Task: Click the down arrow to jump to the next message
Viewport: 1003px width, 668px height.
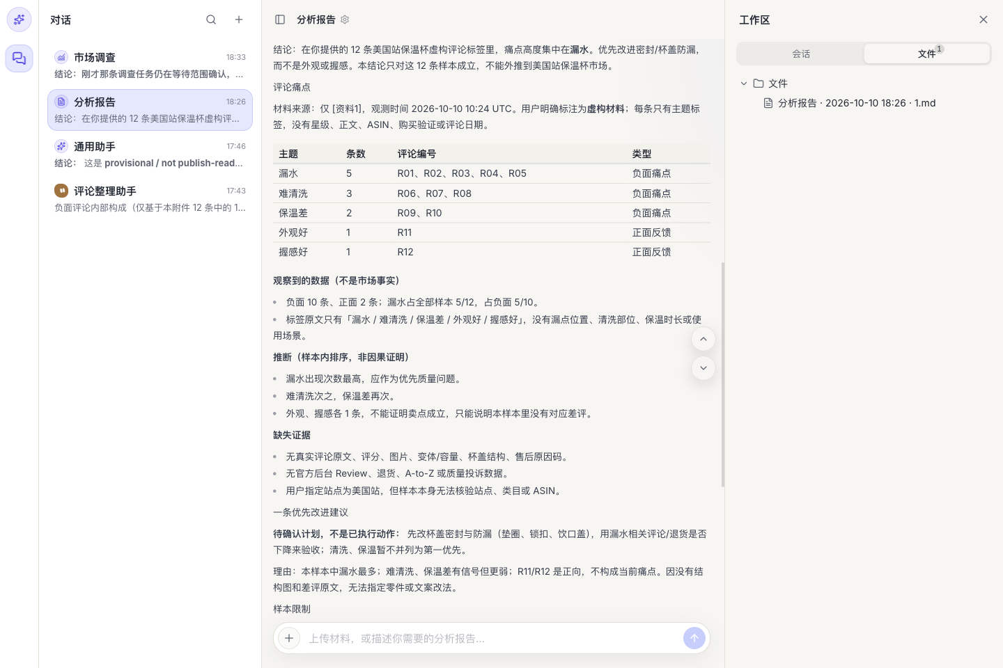Action: tap(703, 368)
